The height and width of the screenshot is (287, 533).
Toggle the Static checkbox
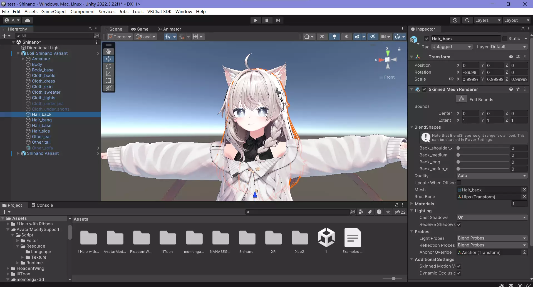click(x=505, y=39)
